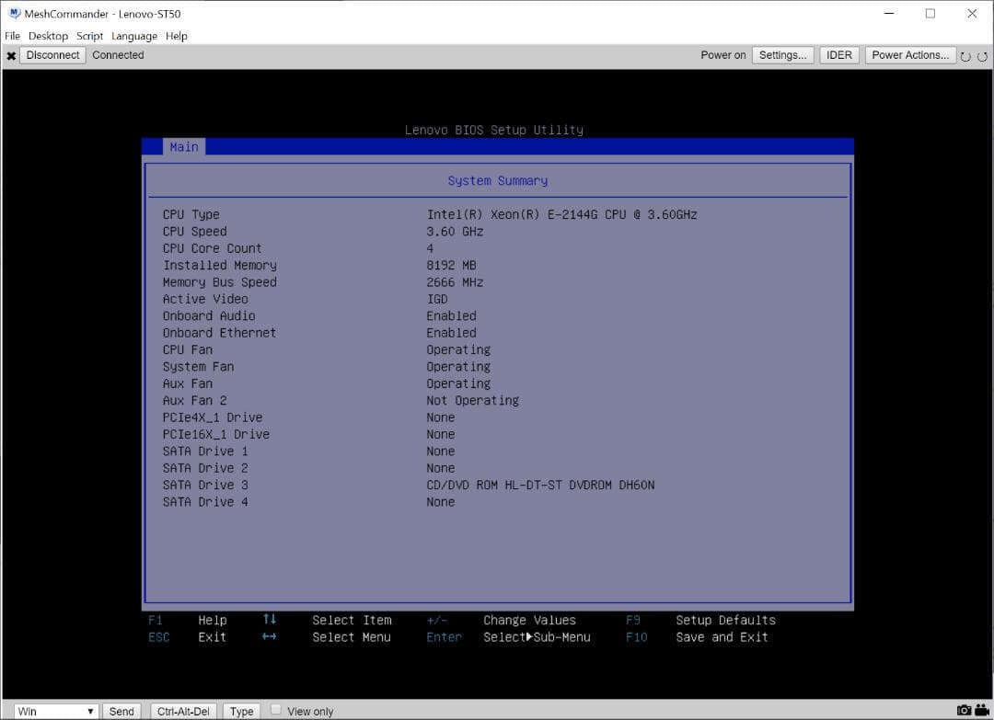Screen dimensions: 994x720
Task: Open the Win special key dropdown
Action: click(55, 711)
